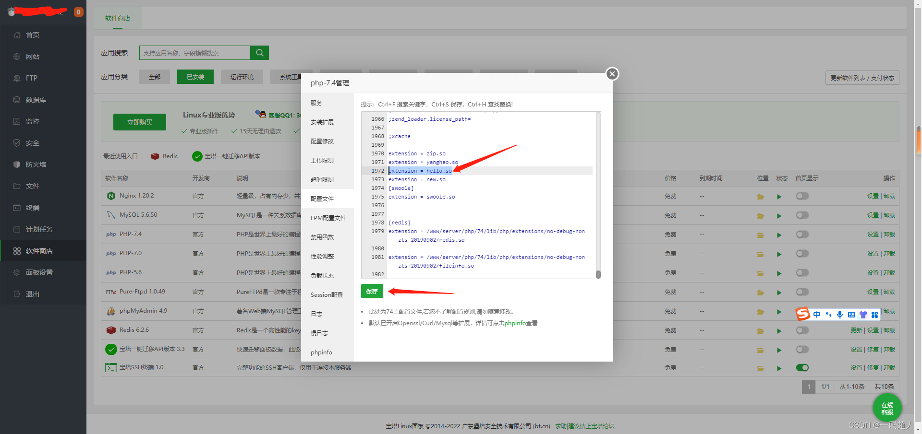
Task: Filter by 全部 category
Action: 155,77
